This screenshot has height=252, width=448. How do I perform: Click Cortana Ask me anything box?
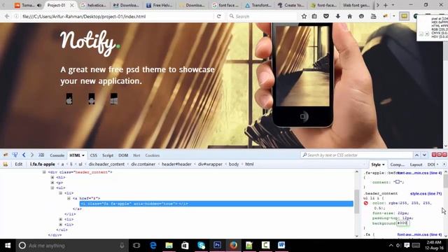pos(71,246)
